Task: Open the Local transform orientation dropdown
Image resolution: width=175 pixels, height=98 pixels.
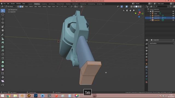Action: [x=65, y=7]
